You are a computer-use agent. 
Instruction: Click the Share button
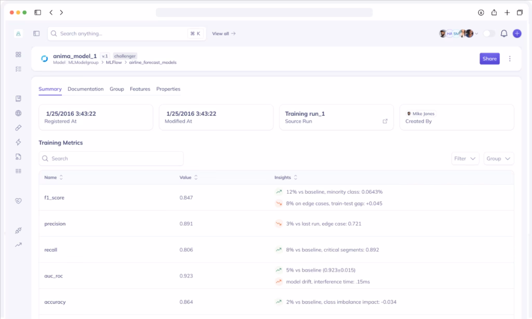[489, 59]
